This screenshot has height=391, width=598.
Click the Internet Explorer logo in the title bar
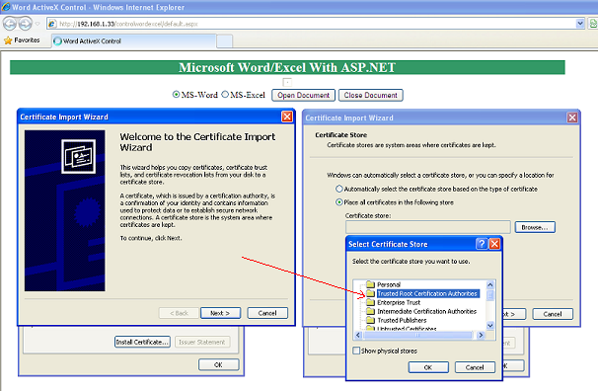coord(6,7)
